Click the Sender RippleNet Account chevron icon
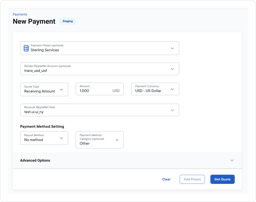This screenshot has height=202, width=256. coord(172,69)
